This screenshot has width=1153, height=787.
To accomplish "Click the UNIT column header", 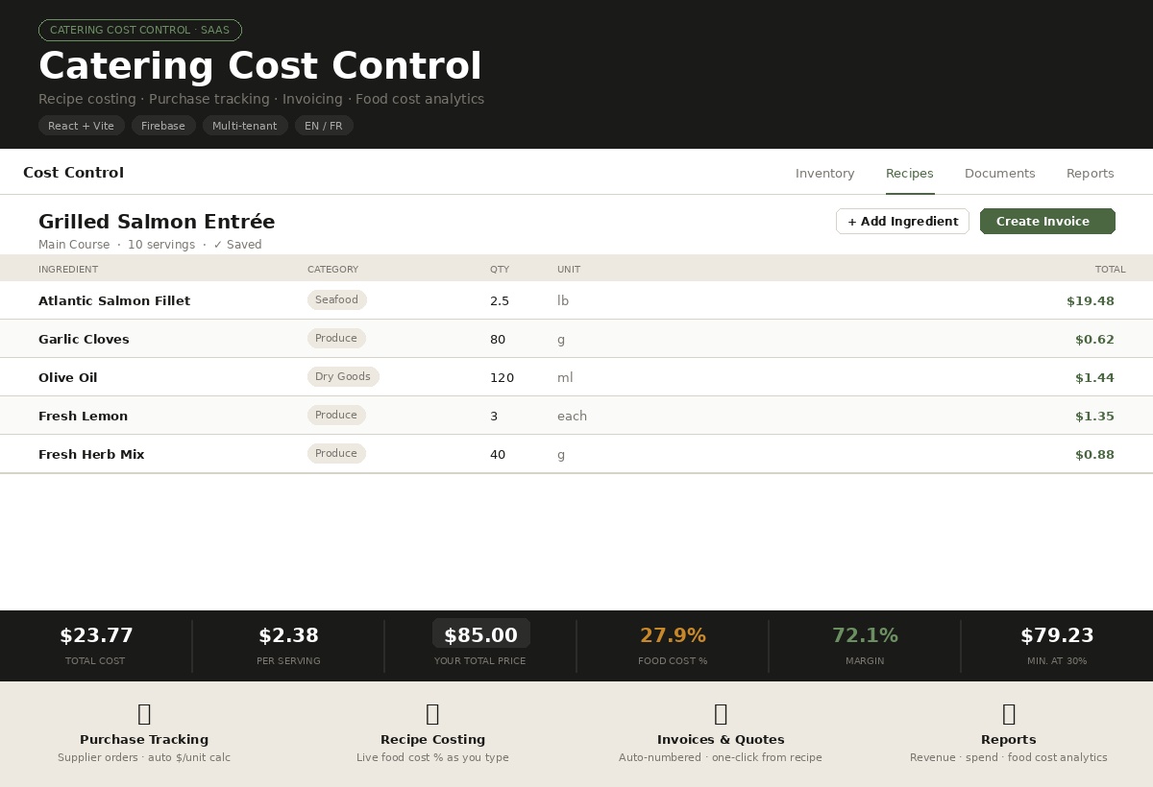I will point(569,269).
